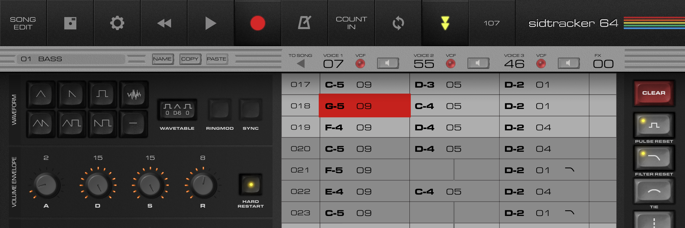Mute Voice 1 speaker button
Screen dimensions: 685x228
tap(388, 63)
